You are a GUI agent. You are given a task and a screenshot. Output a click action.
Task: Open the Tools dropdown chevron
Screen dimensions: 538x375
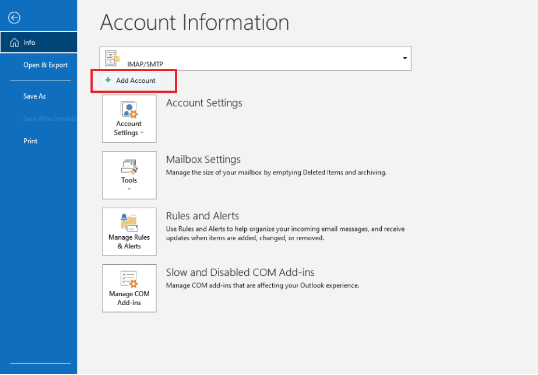pyautogui.click(x=129, y=189)
